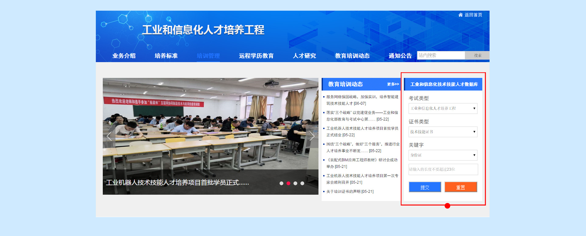
Task: Open the 远程学历教育 menu item
Action: point(256,56)
